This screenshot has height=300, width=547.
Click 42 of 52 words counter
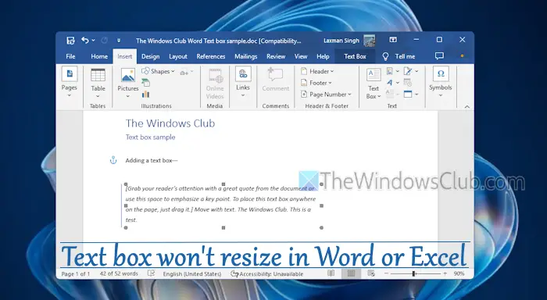click(x=119, y=274)
